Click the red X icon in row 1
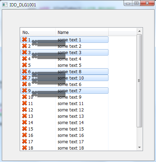 coord(25,40)
